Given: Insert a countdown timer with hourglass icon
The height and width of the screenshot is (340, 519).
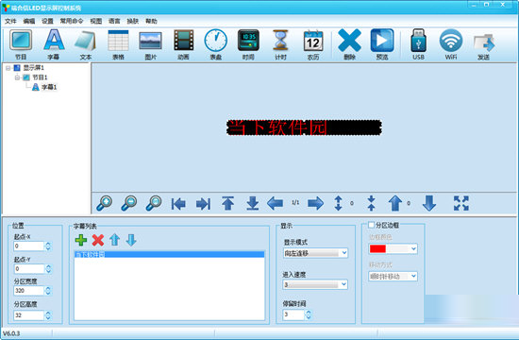Looking at the screenshot, I should 280,44.
